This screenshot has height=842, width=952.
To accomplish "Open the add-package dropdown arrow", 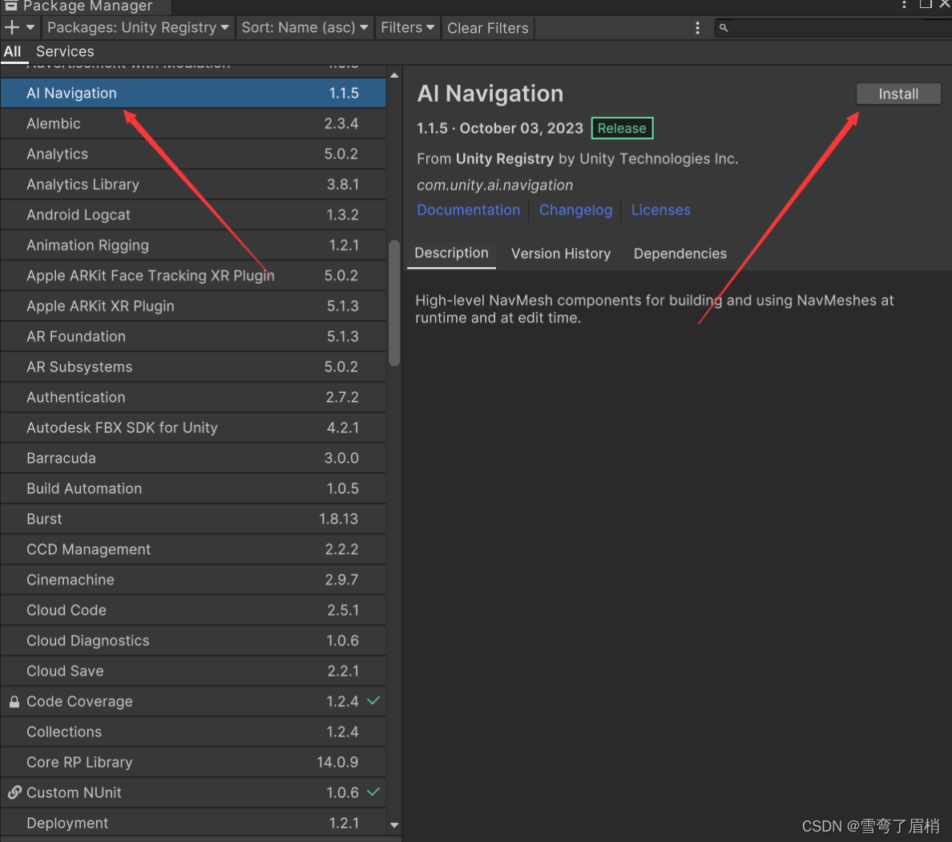I will tap(30, 27).
